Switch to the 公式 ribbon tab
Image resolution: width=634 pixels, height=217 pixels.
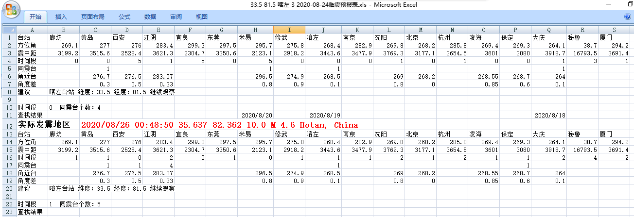pyautogui.click(x=124, y=17)
